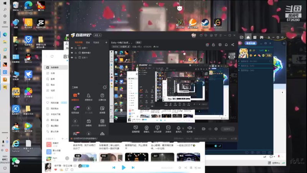
Task: Click the 修改 button next to stream title
Action: tap(139, 43)
